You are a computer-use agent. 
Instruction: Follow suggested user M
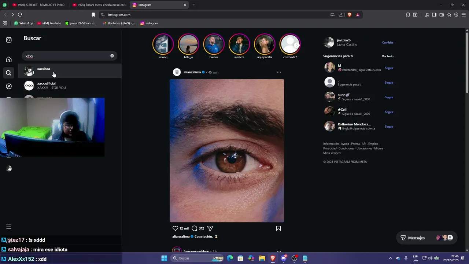click(x=389, y=68)
